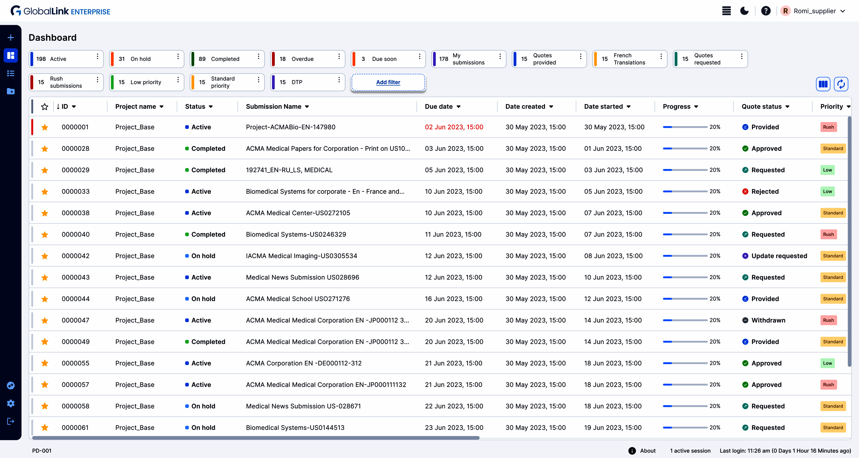
Task: Click the plus create icon in sidebar
Action: point(11,37)
